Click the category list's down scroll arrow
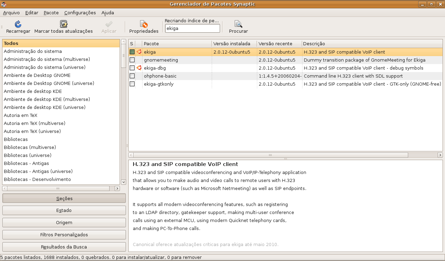The height and width of the screenshot is (261, 445). (123, 182)
